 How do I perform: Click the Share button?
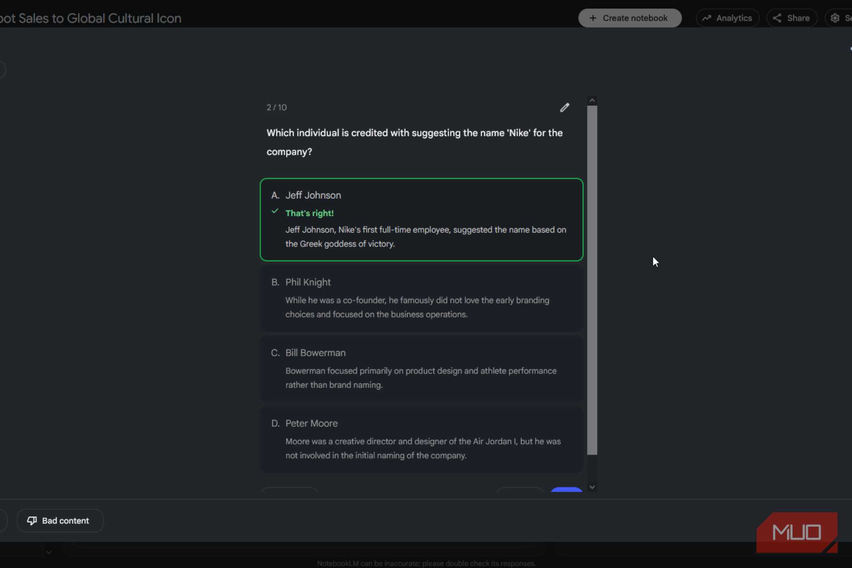(792, 18)
